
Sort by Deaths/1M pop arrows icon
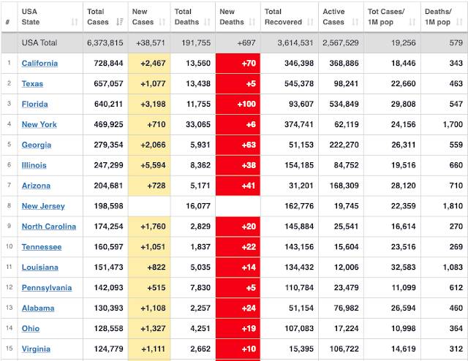tap(460, 22)
